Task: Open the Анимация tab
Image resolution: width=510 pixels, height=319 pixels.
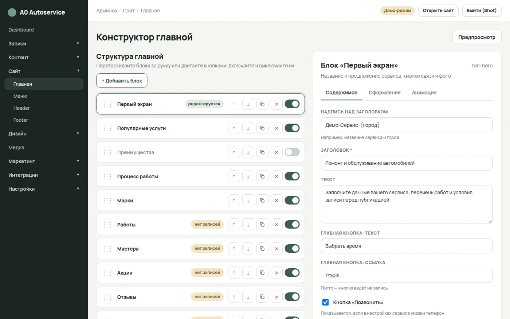Action: coord(424,93)
